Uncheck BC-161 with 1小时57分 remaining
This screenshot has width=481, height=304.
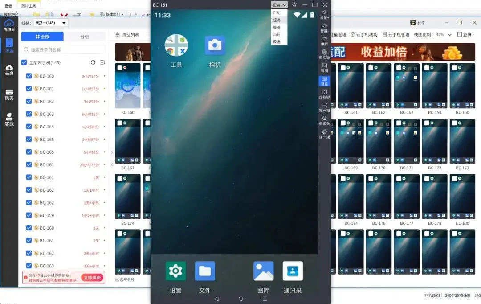tap(29, 88)
